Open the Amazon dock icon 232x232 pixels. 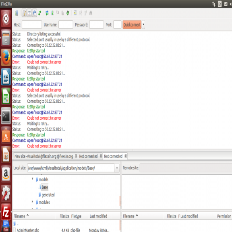pos(6,174)
